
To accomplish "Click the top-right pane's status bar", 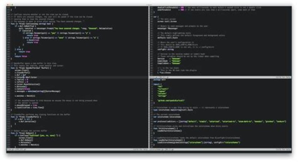I will (x=221, y=77).
